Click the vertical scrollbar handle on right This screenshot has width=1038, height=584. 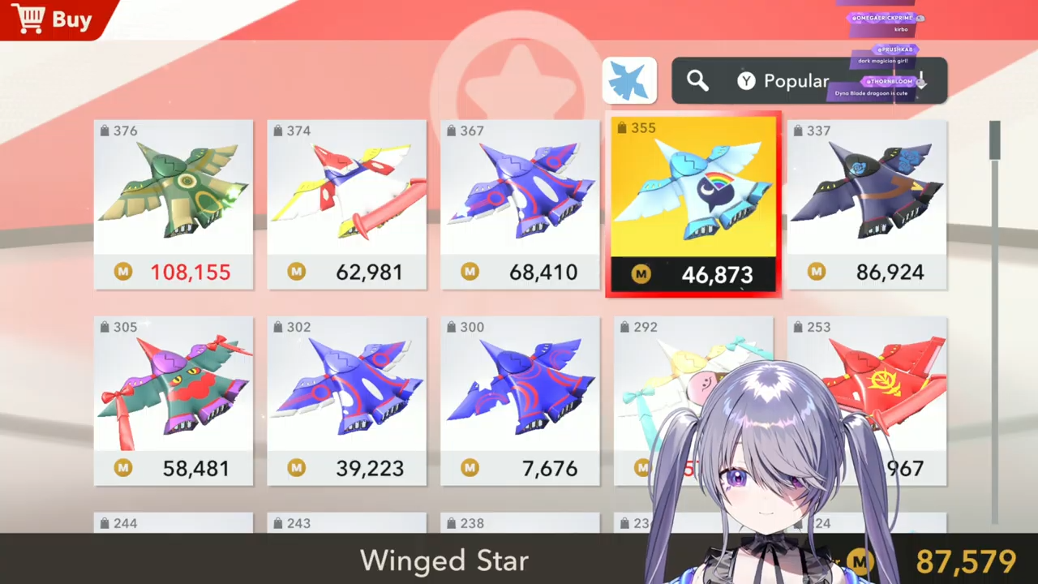(x=994, y=140)
